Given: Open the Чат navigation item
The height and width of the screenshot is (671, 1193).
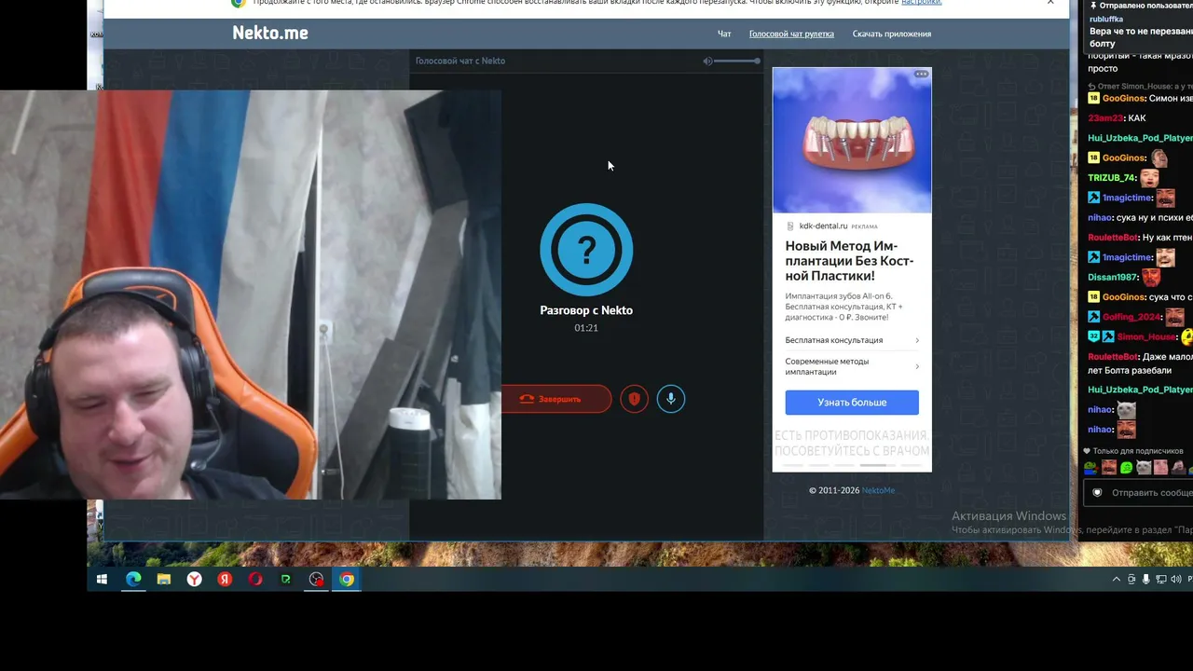Looking at the screenshot, I should click(x=724, y=34).
